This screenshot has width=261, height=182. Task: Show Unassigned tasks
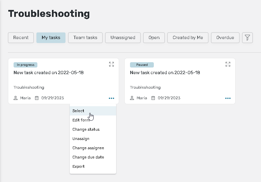click(x=123, y=38)
